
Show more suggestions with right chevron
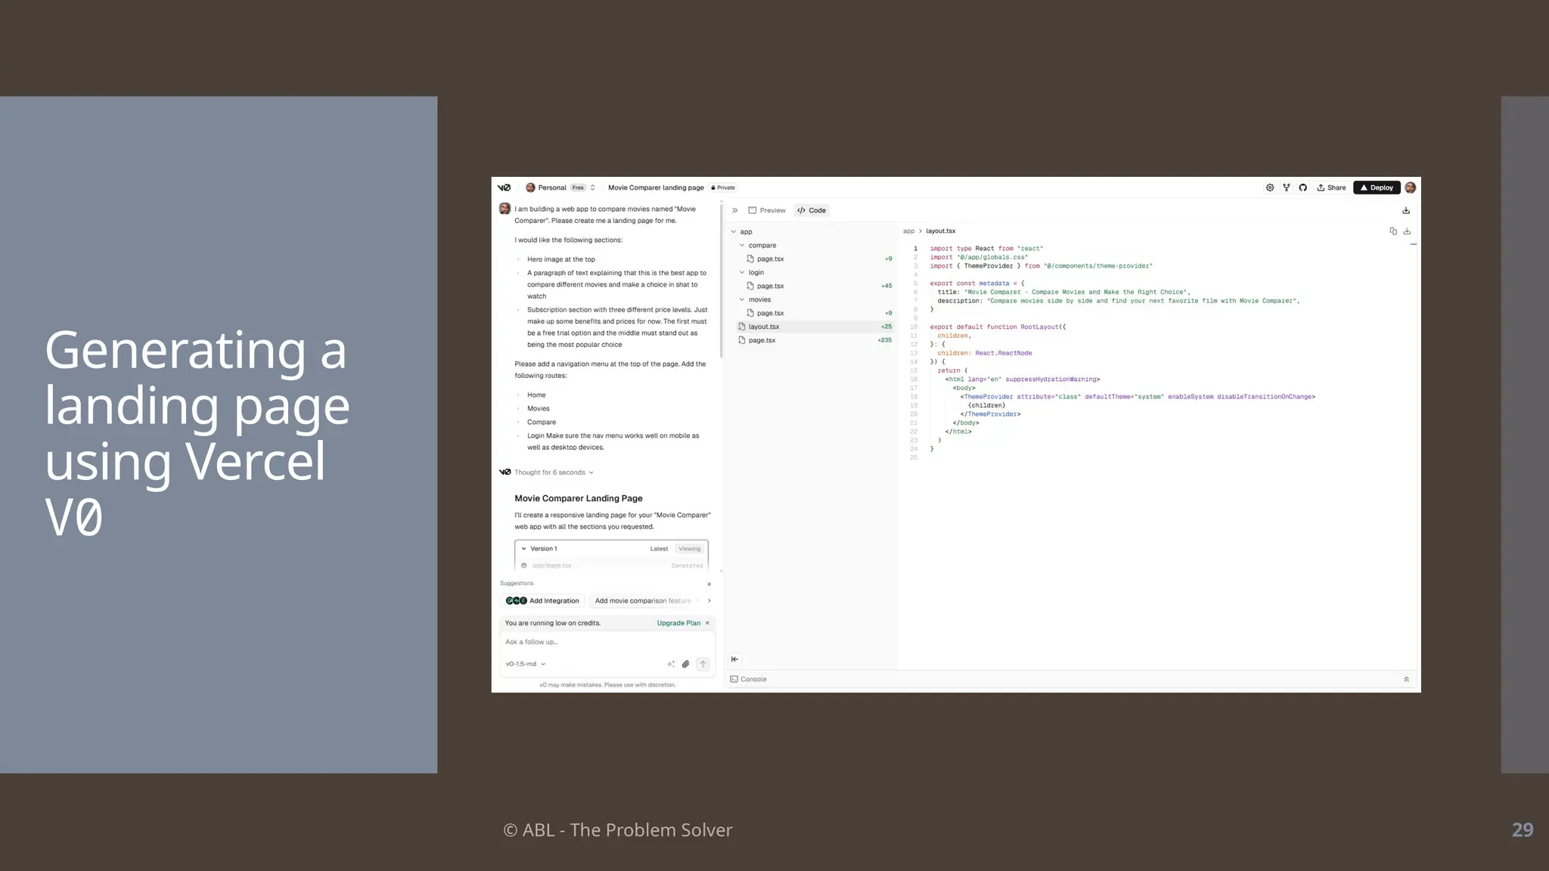(x=709, y=601)
